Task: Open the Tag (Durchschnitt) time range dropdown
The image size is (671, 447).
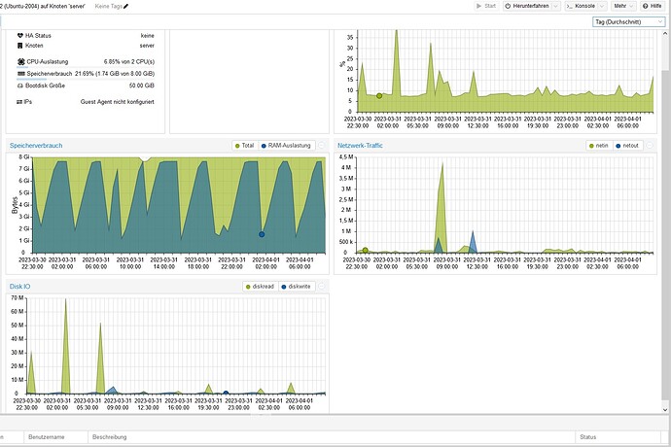Action: click(x=628, y=21)
